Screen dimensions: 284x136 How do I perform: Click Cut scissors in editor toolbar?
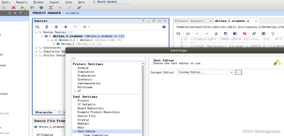(x=216, y=34)
